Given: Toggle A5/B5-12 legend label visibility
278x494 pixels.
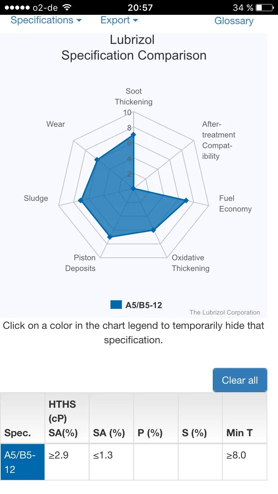Looking at the screenshot, I should (x=144, y=305).
